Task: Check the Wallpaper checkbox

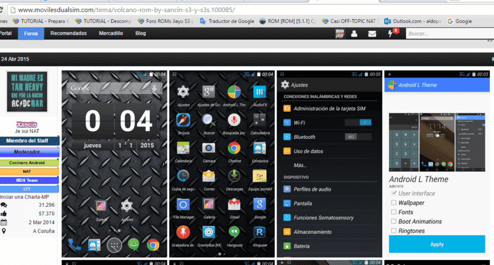Action: pos(394,202)
